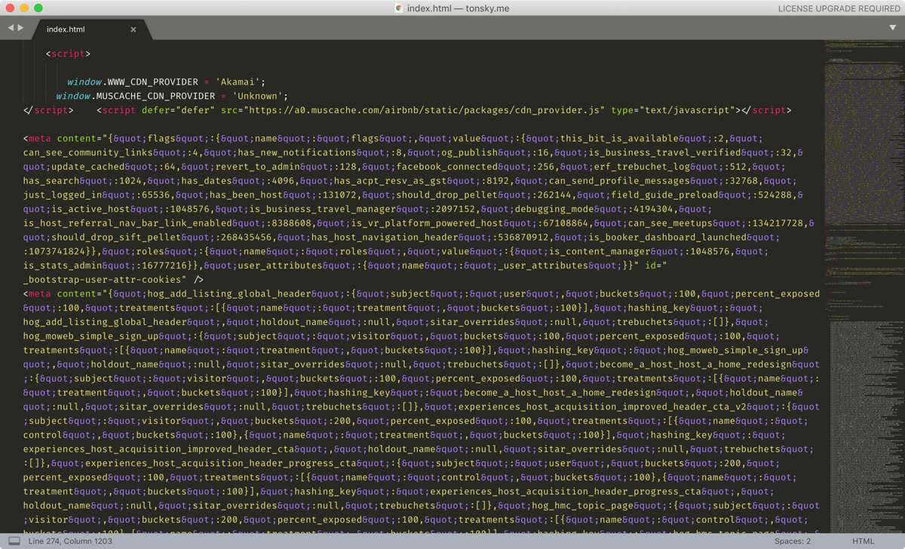Open the HTML syntax selector
The image size is (905, 549).
pyautogui.click(x=864, y=541)
